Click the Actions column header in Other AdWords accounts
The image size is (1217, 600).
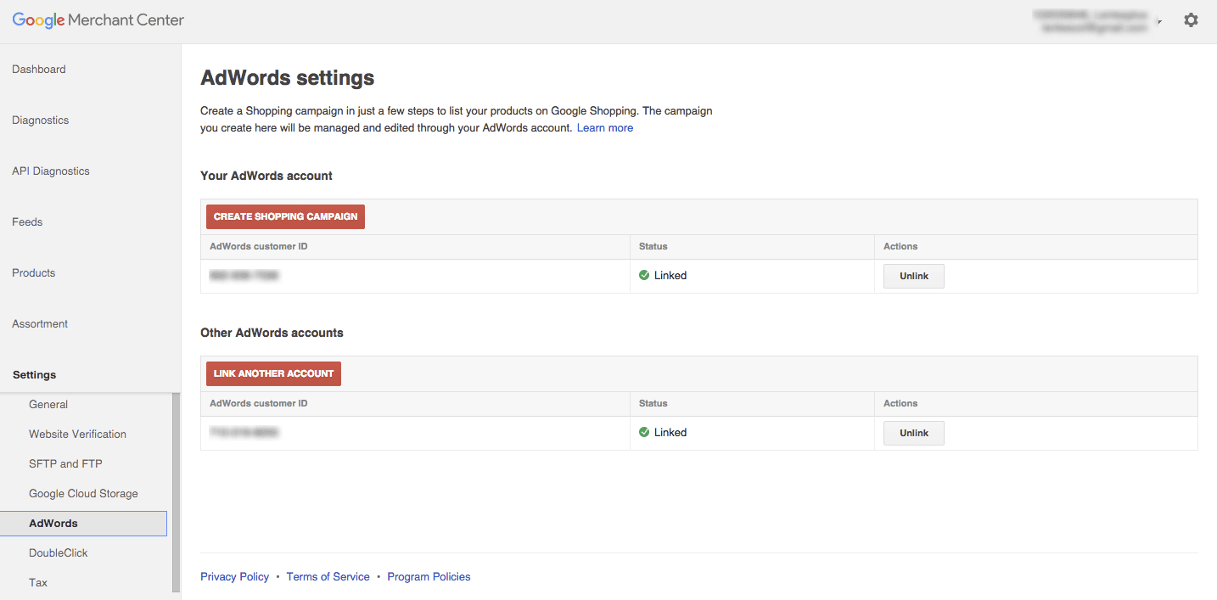click(900, 403)
